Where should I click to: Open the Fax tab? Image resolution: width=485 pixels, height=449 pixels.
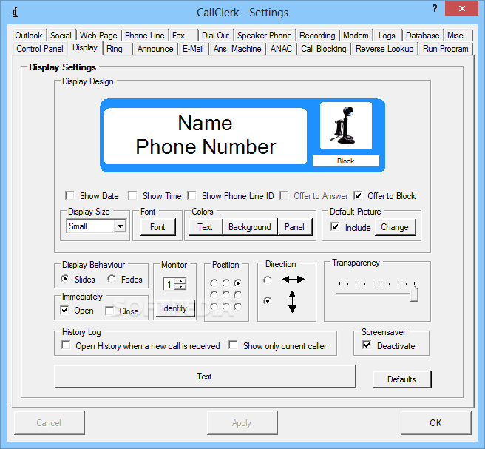183,36
